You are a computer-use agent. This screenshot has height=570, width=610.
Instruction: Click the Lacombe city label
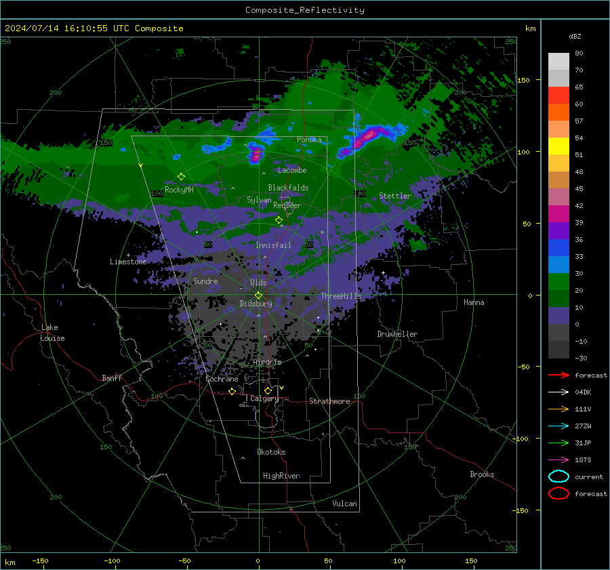(x=292, y=170)
